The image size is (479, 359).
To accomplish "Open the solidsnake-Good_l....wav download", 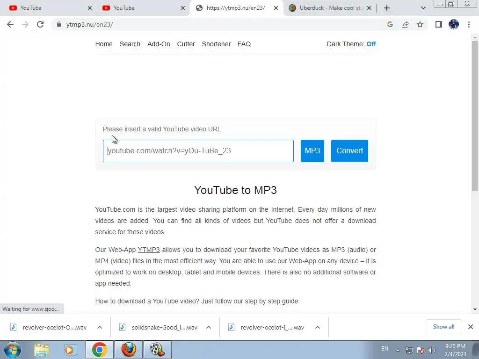I will pos(158,327).
